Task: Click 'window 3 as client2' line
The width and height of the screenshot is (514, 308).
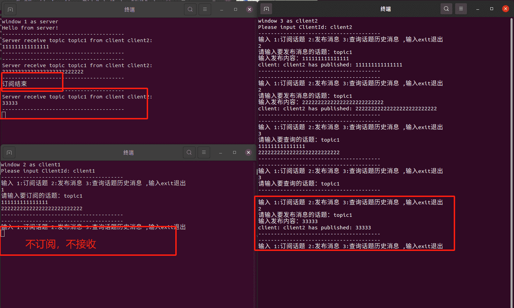Action: [288, 21]
